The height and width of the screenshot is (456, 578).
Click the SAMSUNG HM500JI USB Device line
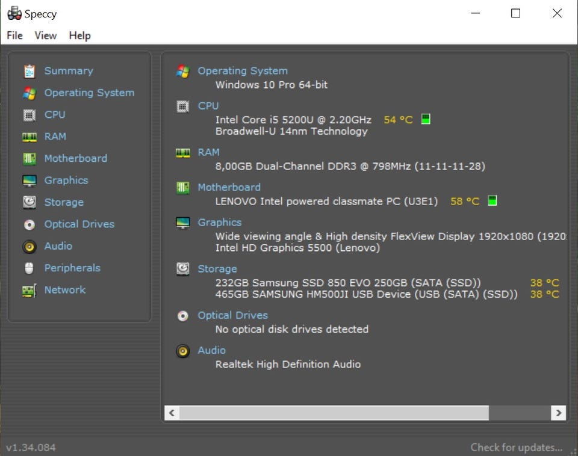click(x=367, y=294)
